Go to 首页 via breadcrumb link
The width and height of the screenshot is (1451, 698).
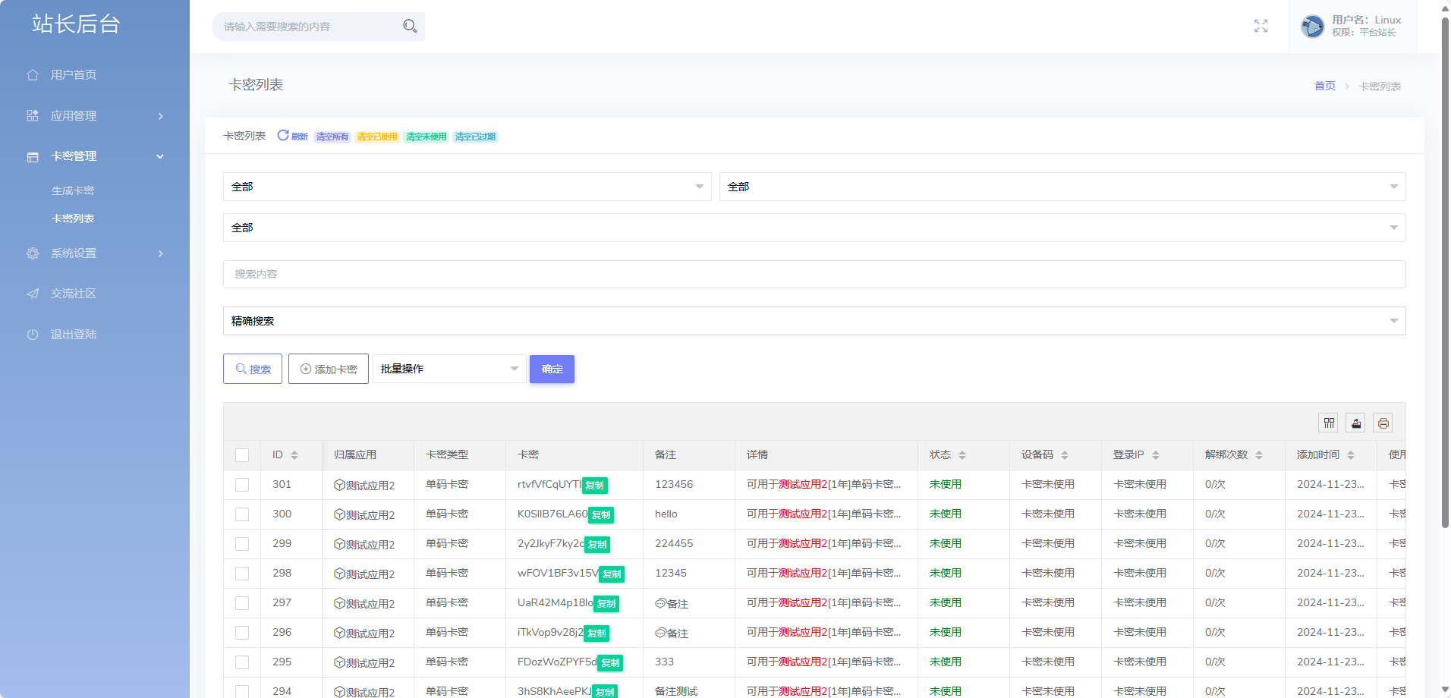(x=1325, y=86)
